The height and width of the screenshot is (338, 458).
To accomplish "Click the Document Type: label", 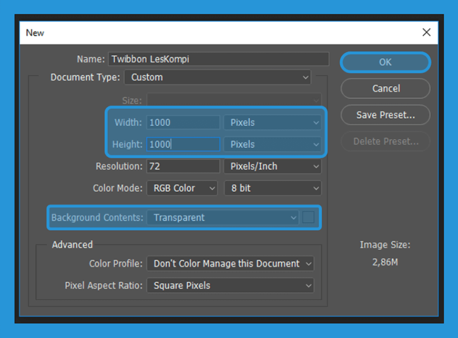I will [x=85, y=77].
